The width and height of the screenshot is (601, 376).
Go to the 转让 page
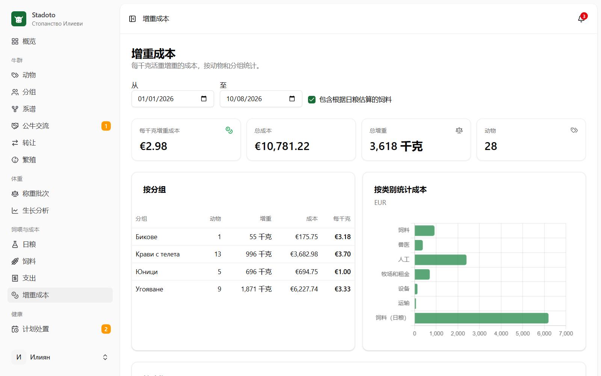(x=60, y=143)
